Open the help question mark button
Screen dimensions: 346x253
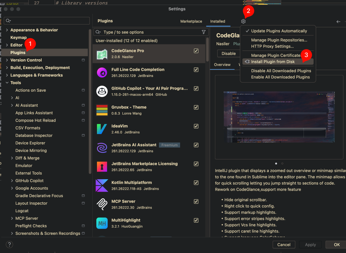tap(9, 245)
